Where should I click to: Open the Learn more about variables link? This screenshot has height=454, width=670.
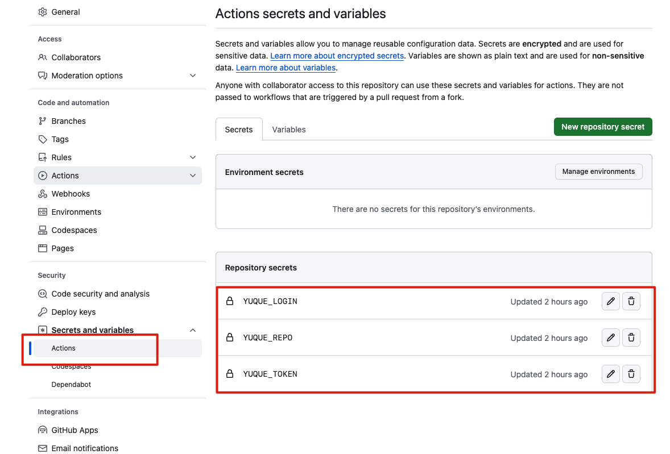(285, 67)
